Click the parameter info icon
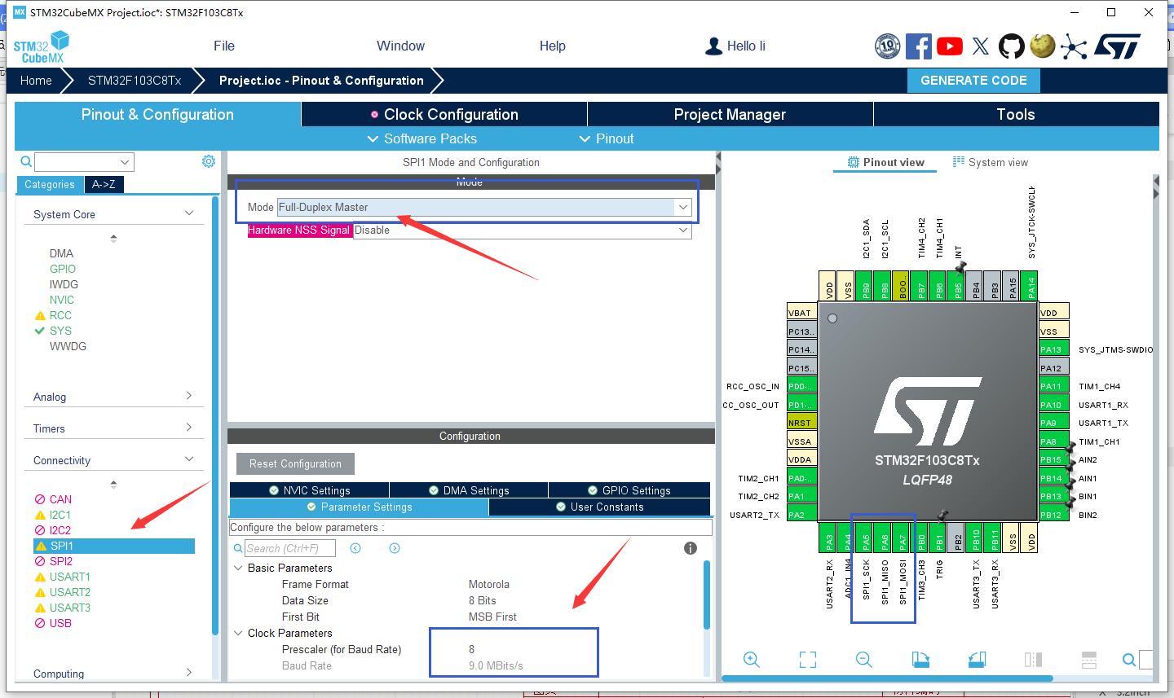This screenshot has width=1174, height=698. click(x=691, y=548)
